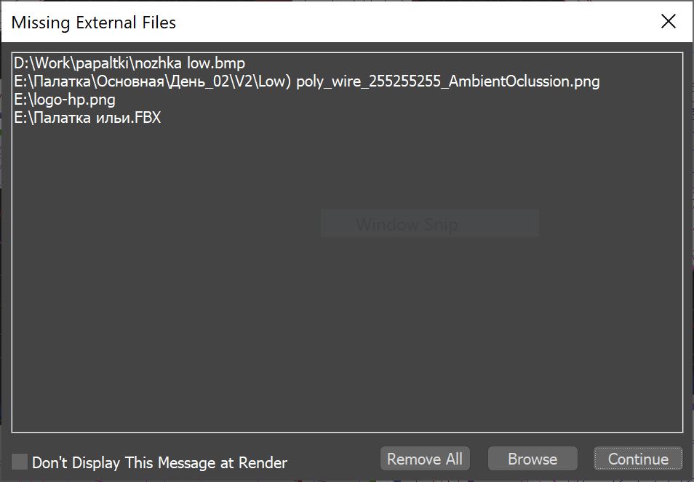Click Continue to proceed with render
Viewport: 694px width, 482px height.
pos(638,459)
